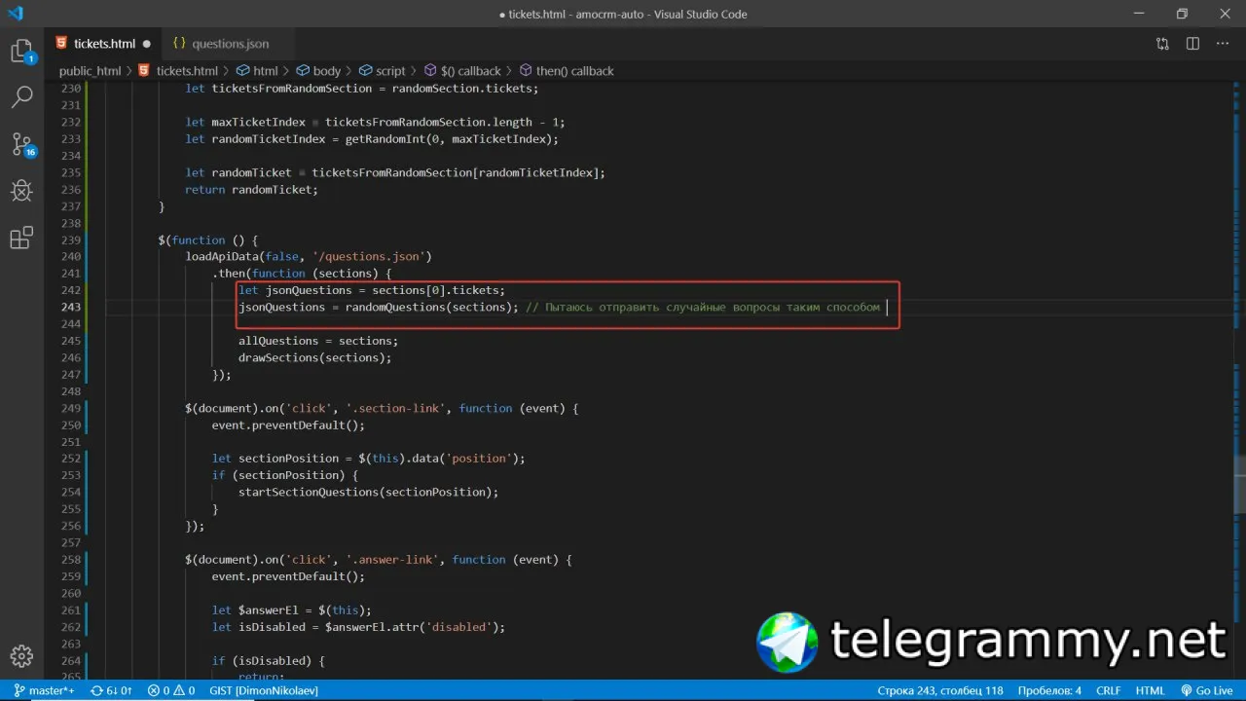Open the Extensions view
Viewport: 1246px width, 701px height.
point(21,238)
